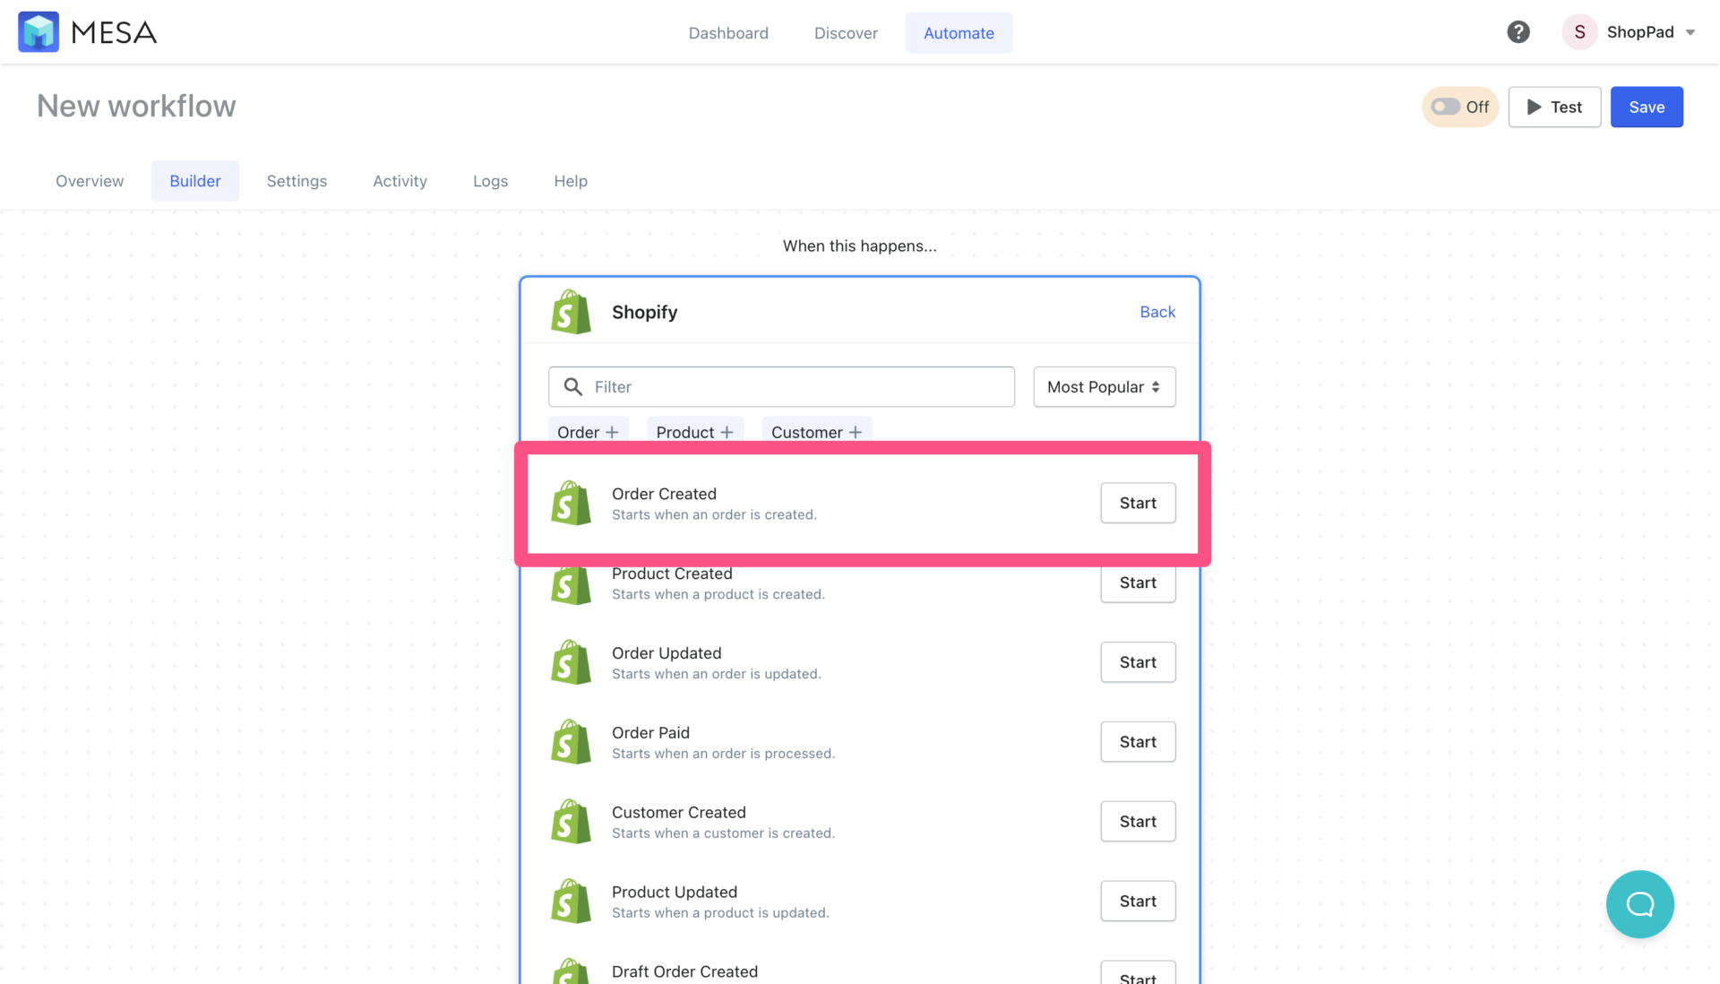This screenshot has height=984, width=1720.
Task: Click the search magnifier in the filter field
Action: (x=573, y=386)
